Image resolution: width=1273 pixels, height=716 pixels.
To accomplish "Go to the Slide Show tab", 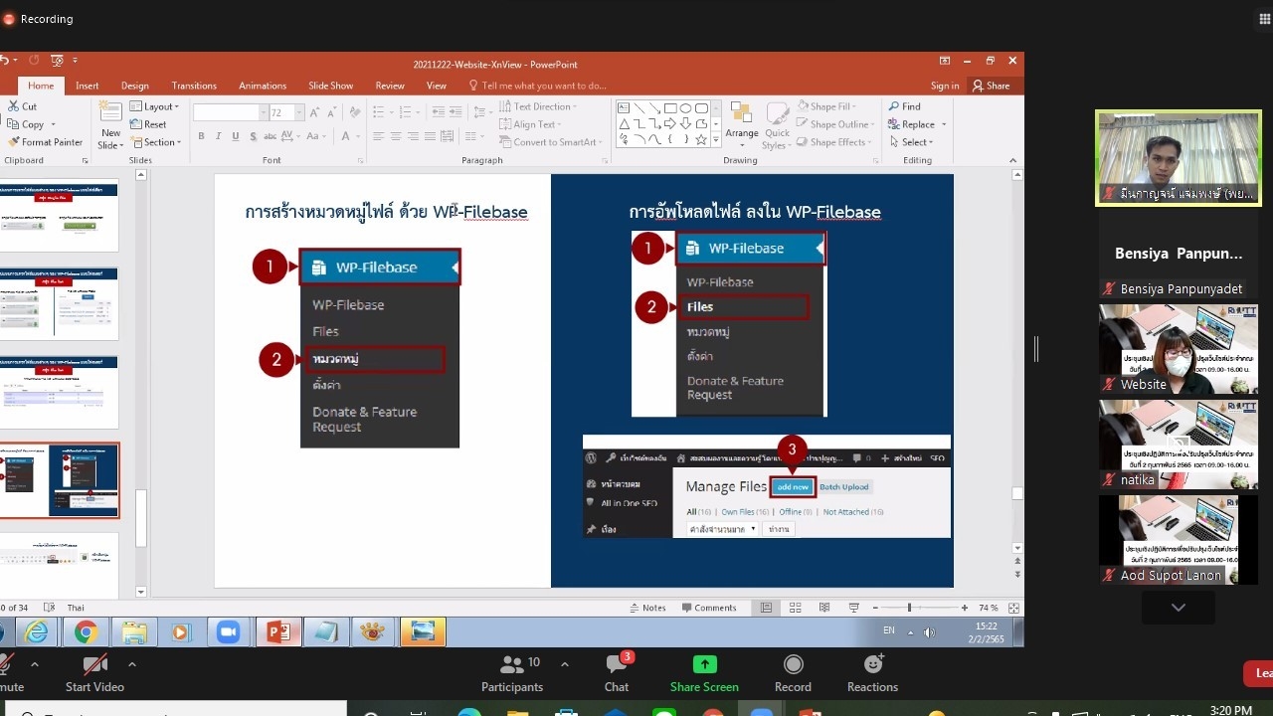I will click(x=331, y=86).
